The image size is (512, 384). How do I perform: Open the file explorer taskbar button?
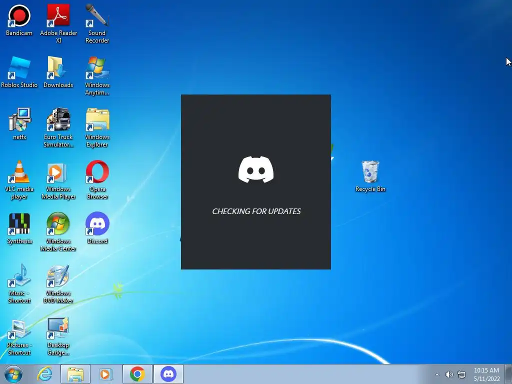tap(75, 374)
